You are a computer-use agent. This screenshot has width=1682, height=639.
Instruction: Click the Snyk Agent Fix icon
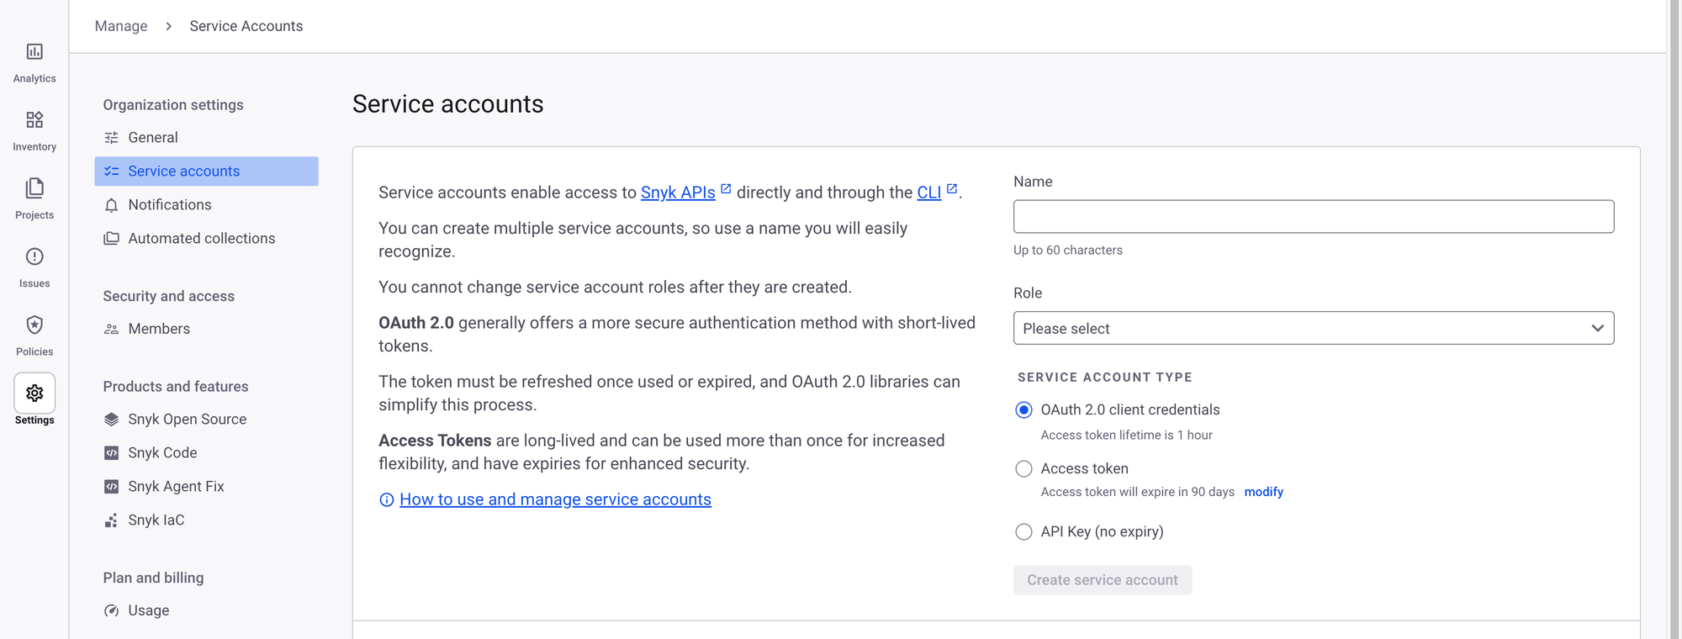tap(111, 487)
